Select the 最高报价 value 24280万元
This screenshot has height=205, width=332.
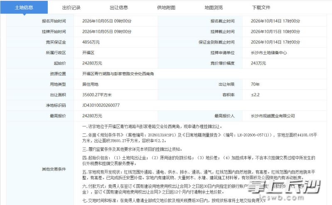pos(92,116)
